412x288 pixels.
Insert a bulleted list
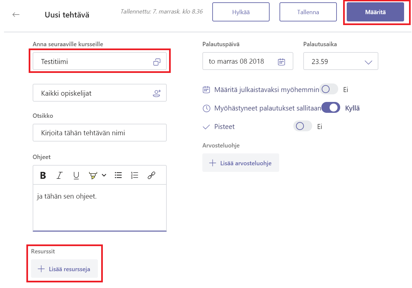(x=118, y=175)
